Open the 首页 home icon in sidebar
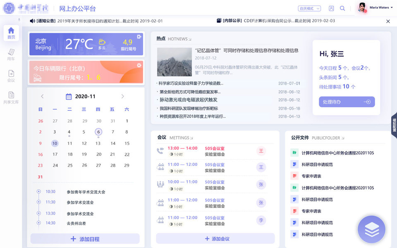This screenshot has width=397, height=248. (x=11, y=33)
